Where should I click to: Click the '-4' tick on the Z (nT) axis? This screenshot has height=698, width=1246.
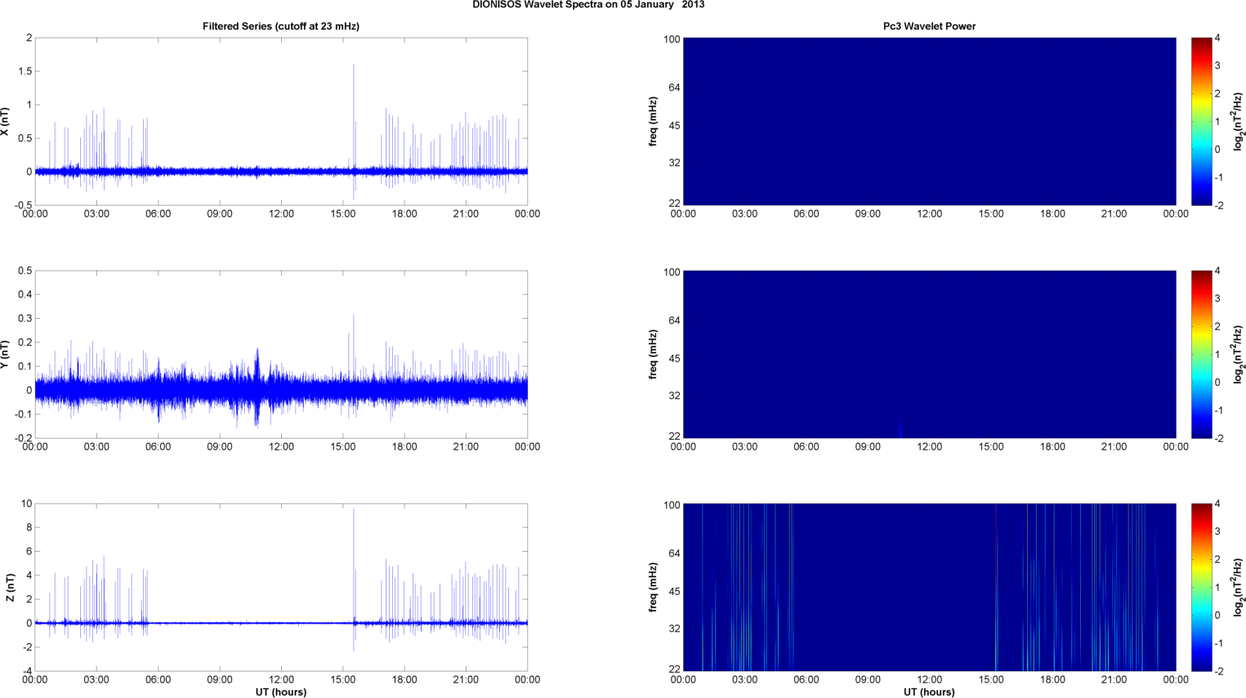(x=27, y=672)
